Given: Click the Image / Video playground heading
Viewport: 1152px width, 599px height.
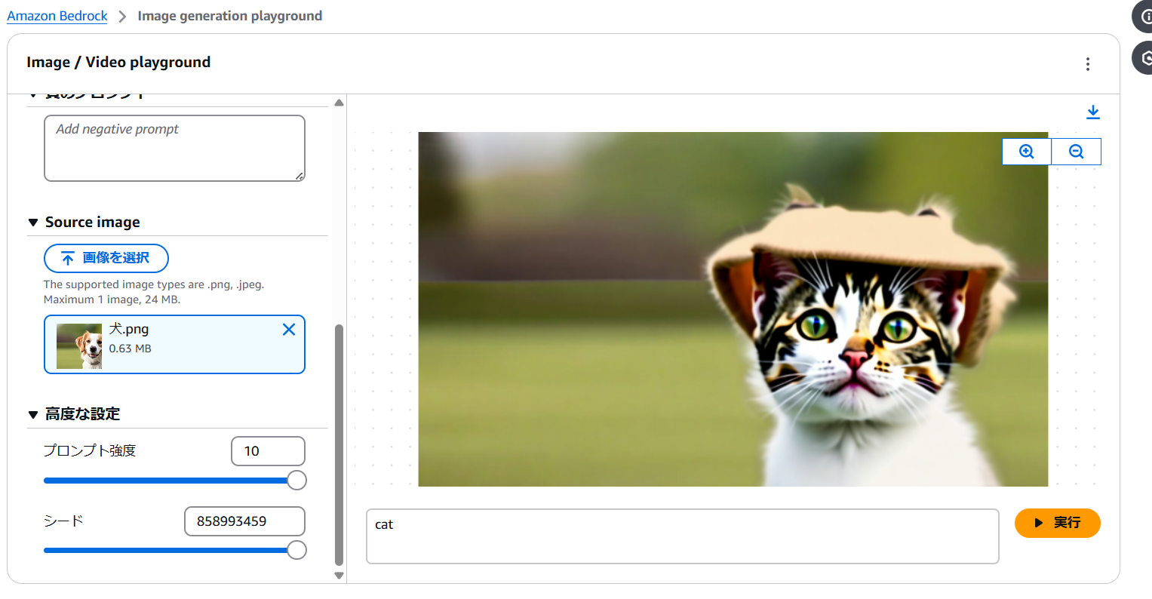Looking at the screenshot, I should 118,63.
